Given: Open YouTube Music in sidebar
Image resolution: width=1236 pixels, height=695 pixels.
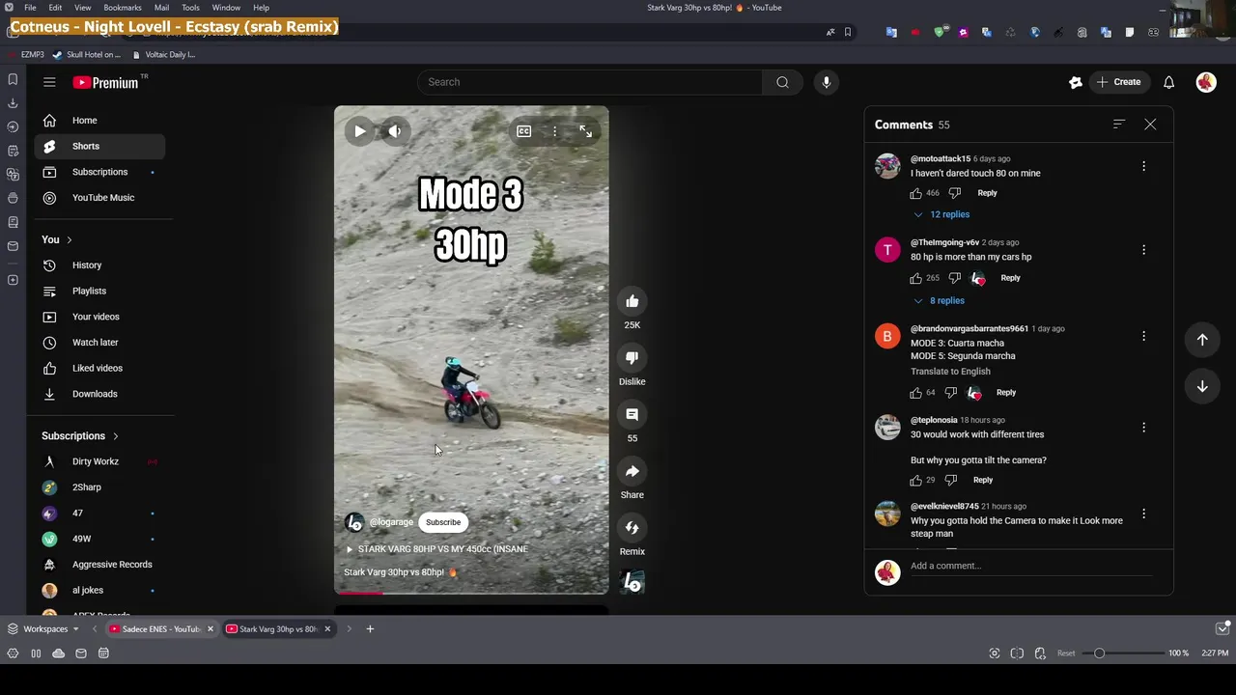Looking at the screenshot, I should 100,198.
